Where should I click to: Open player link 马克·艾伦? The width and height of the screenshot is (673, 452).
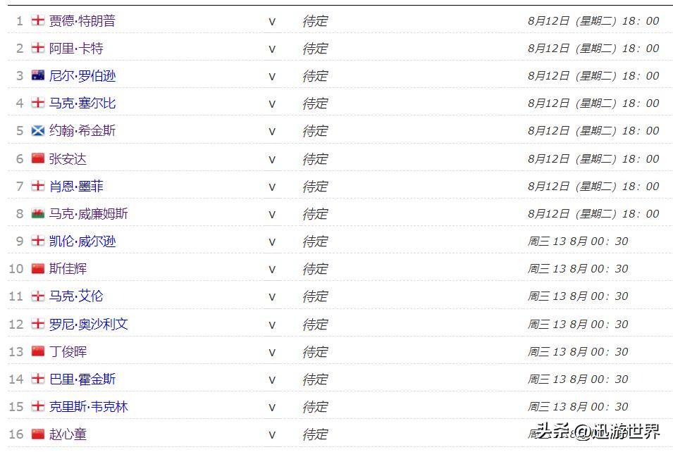click(76, 296)
